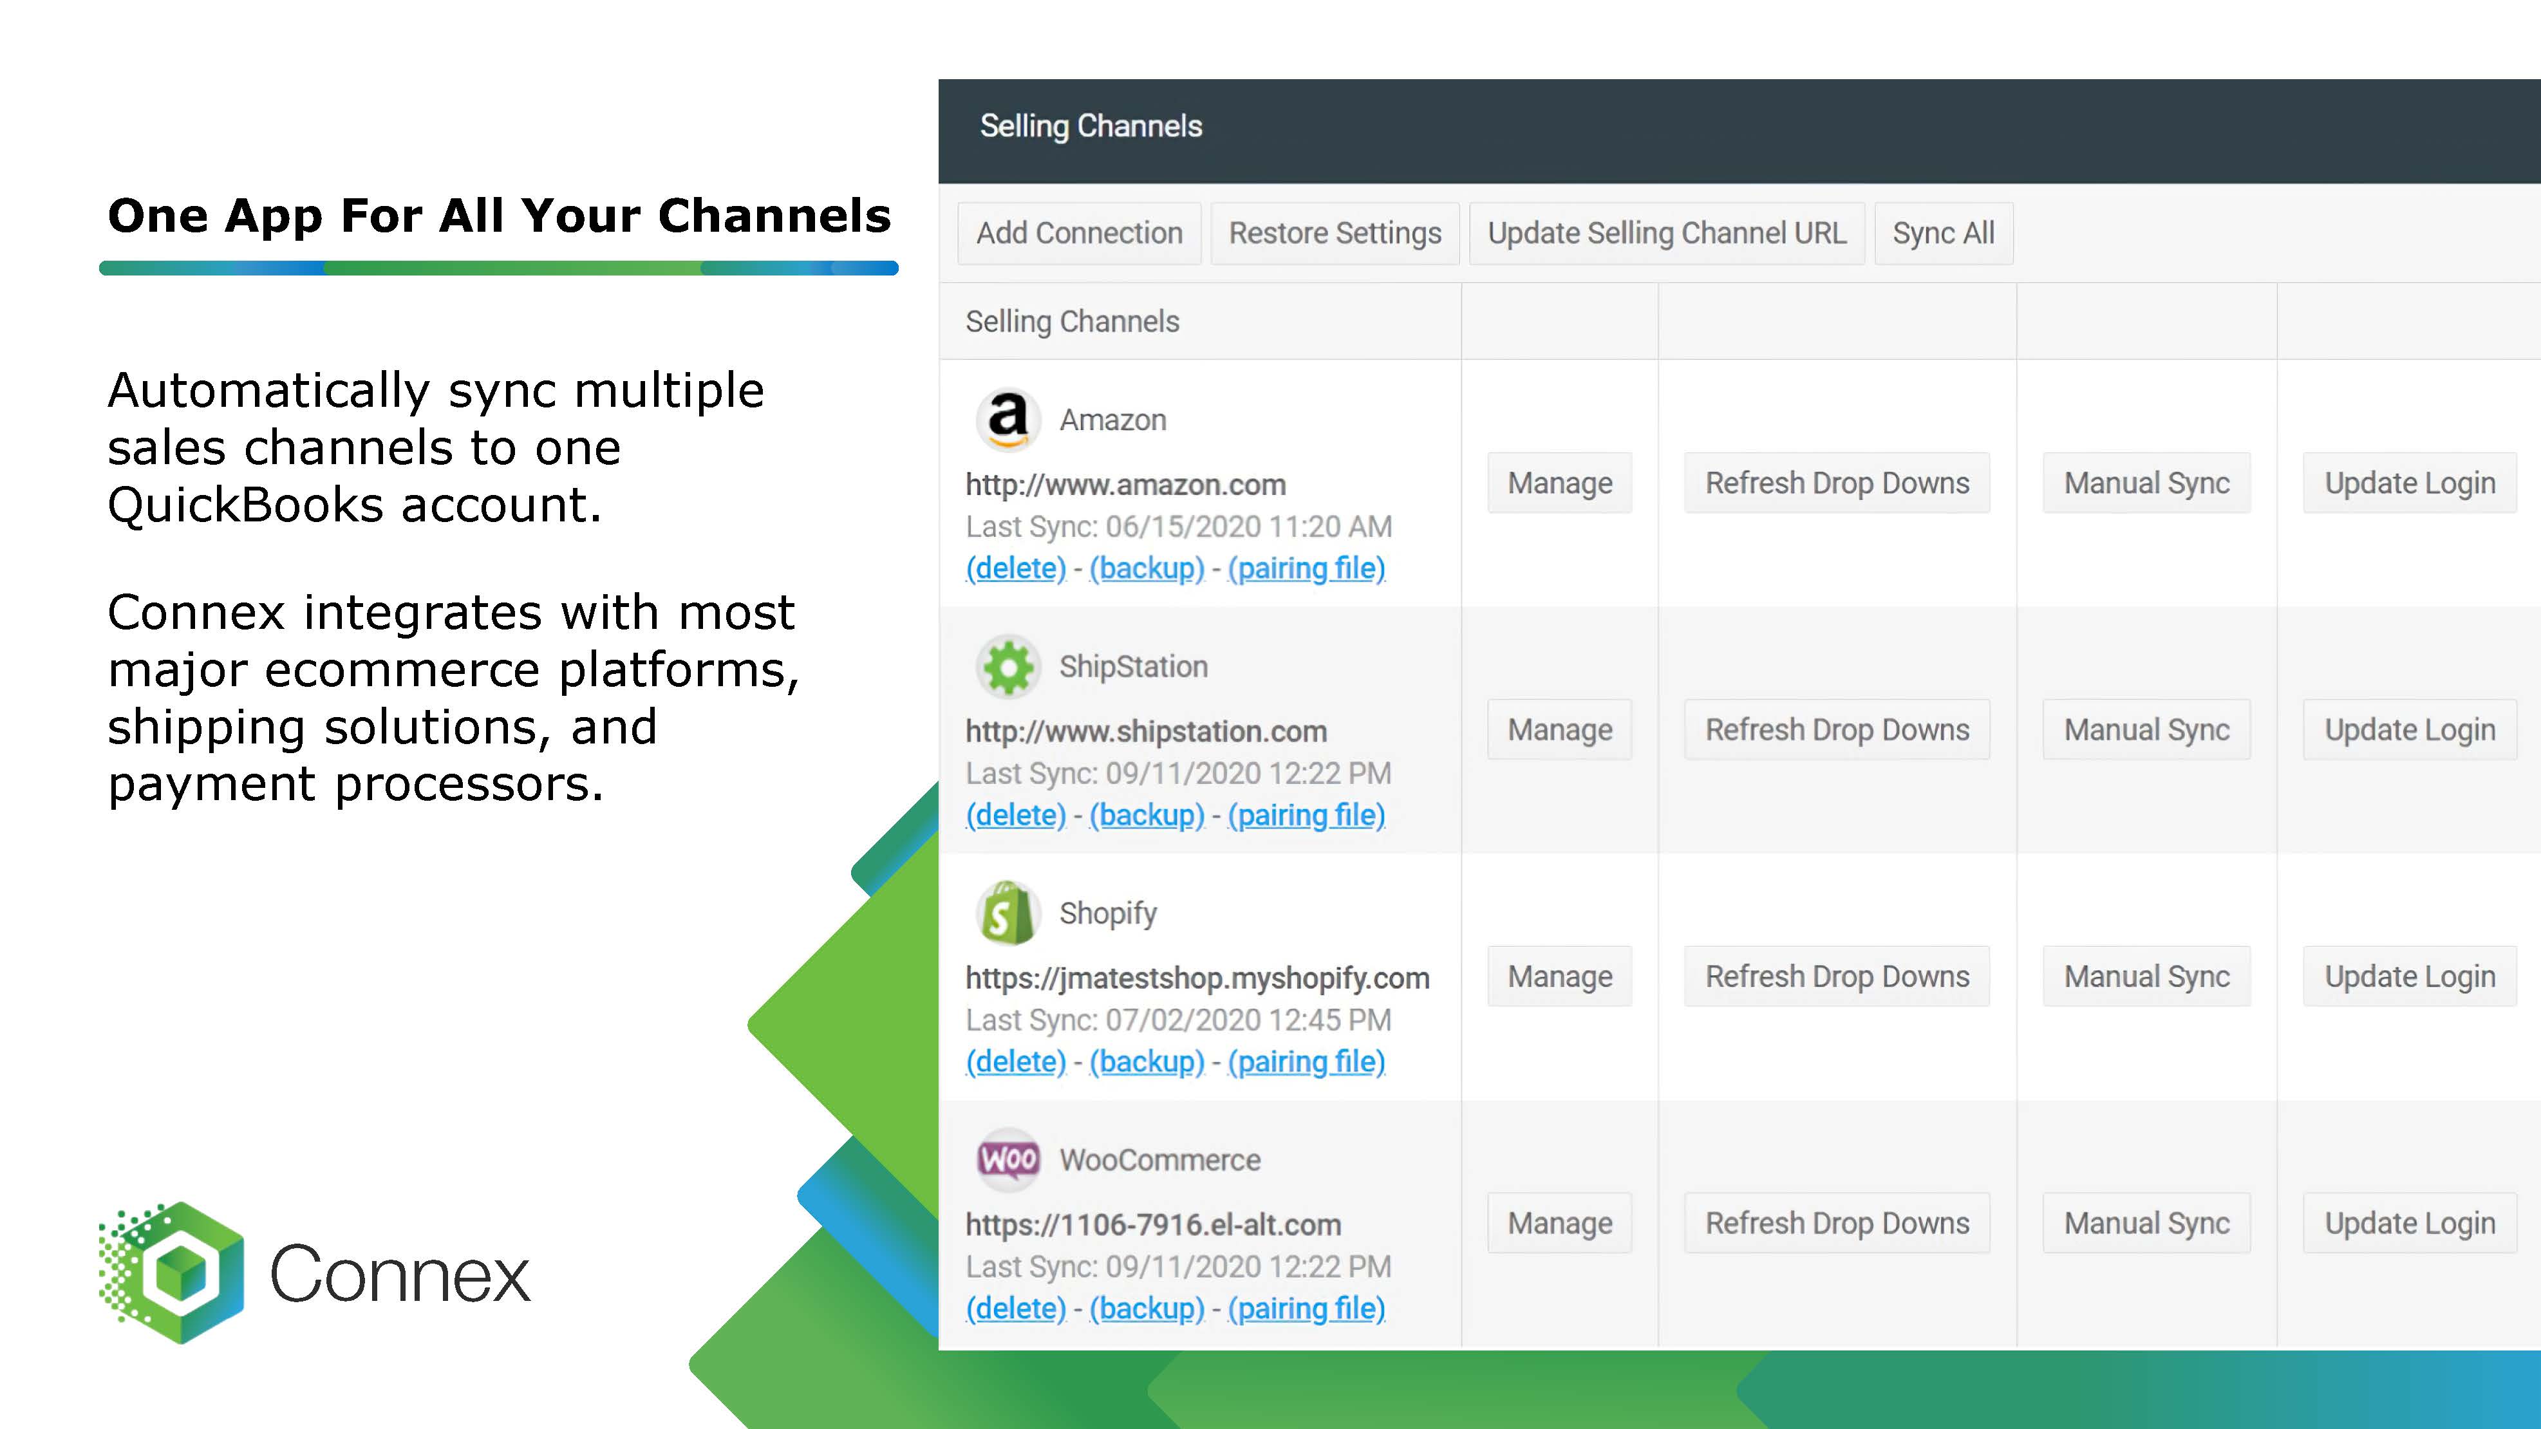The image size is (2541, 1429).
Task: Download the Shopify pairing file link
Action: click(x=1306, y=1061)
